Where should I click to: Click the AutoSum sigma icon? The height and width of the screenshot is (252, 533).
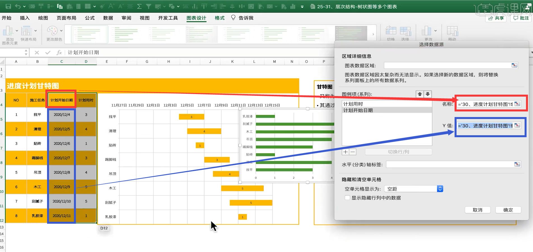coord(139,6)
